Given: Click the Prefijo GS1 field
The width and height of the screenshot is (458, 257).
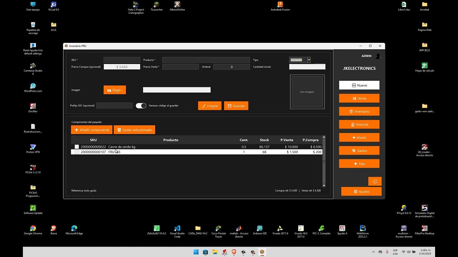Looking at the screenshot, I should [114, 106].
